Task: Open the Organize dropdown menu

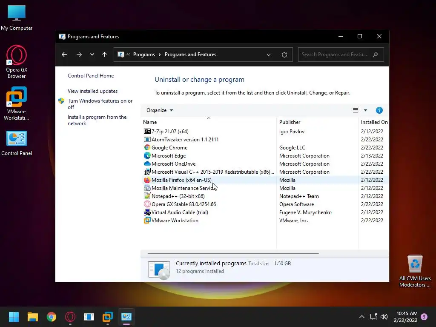Action: pyautogui.click(x=160, y=110)
